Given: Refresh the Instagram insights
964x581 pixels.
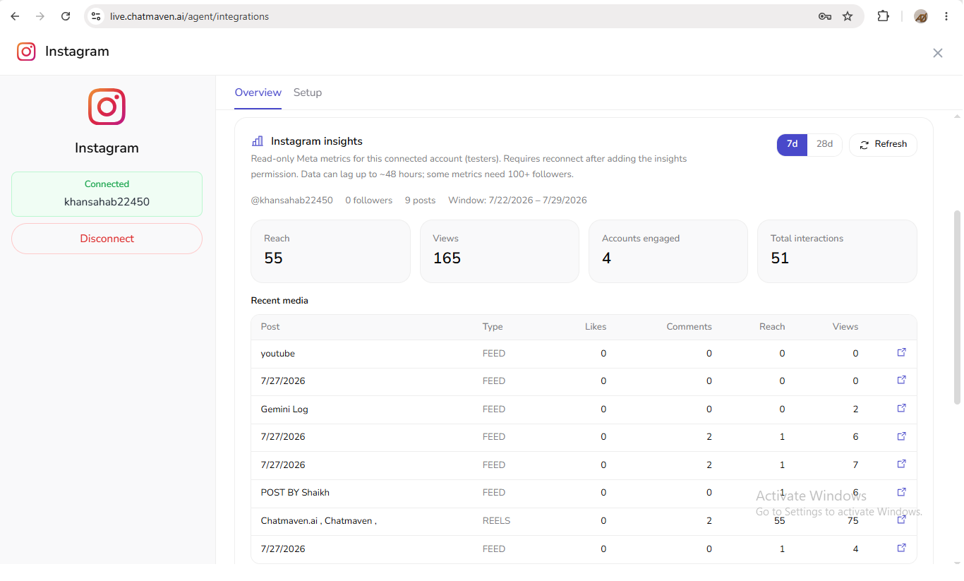Looking at the screenshot, I should tap(883, 144).
